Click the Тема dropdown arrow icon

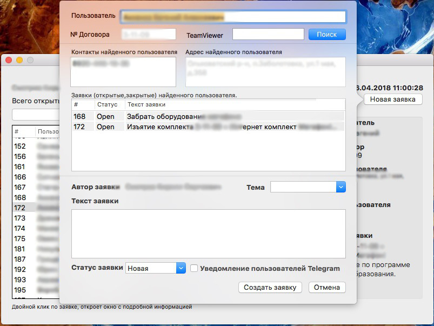point(341,187)
